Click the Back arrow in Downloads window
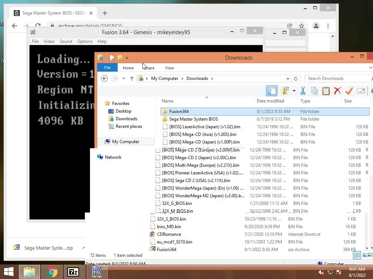Image resolution: width=373 pixels, height=279 pixels. [104, 78]
